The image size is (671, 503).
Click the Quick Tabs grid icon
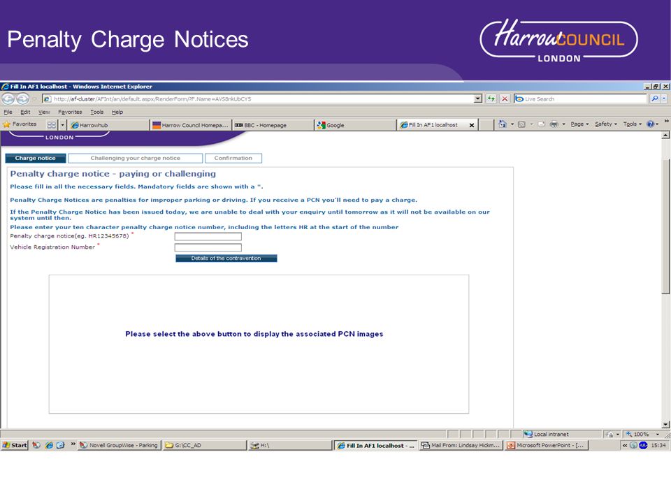[x=51, y=125]
